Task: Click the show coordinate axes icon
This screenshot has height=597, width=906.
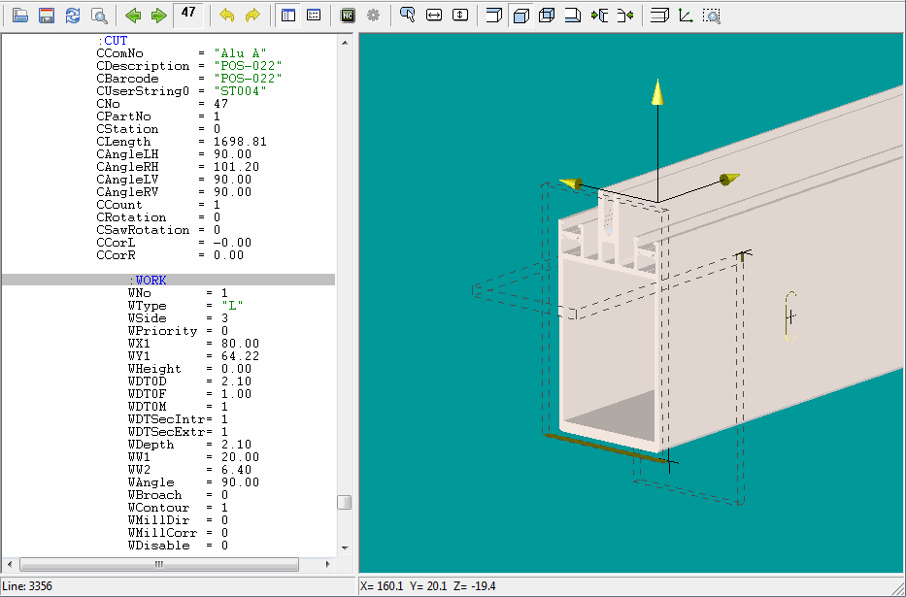Action: [686, 16]
